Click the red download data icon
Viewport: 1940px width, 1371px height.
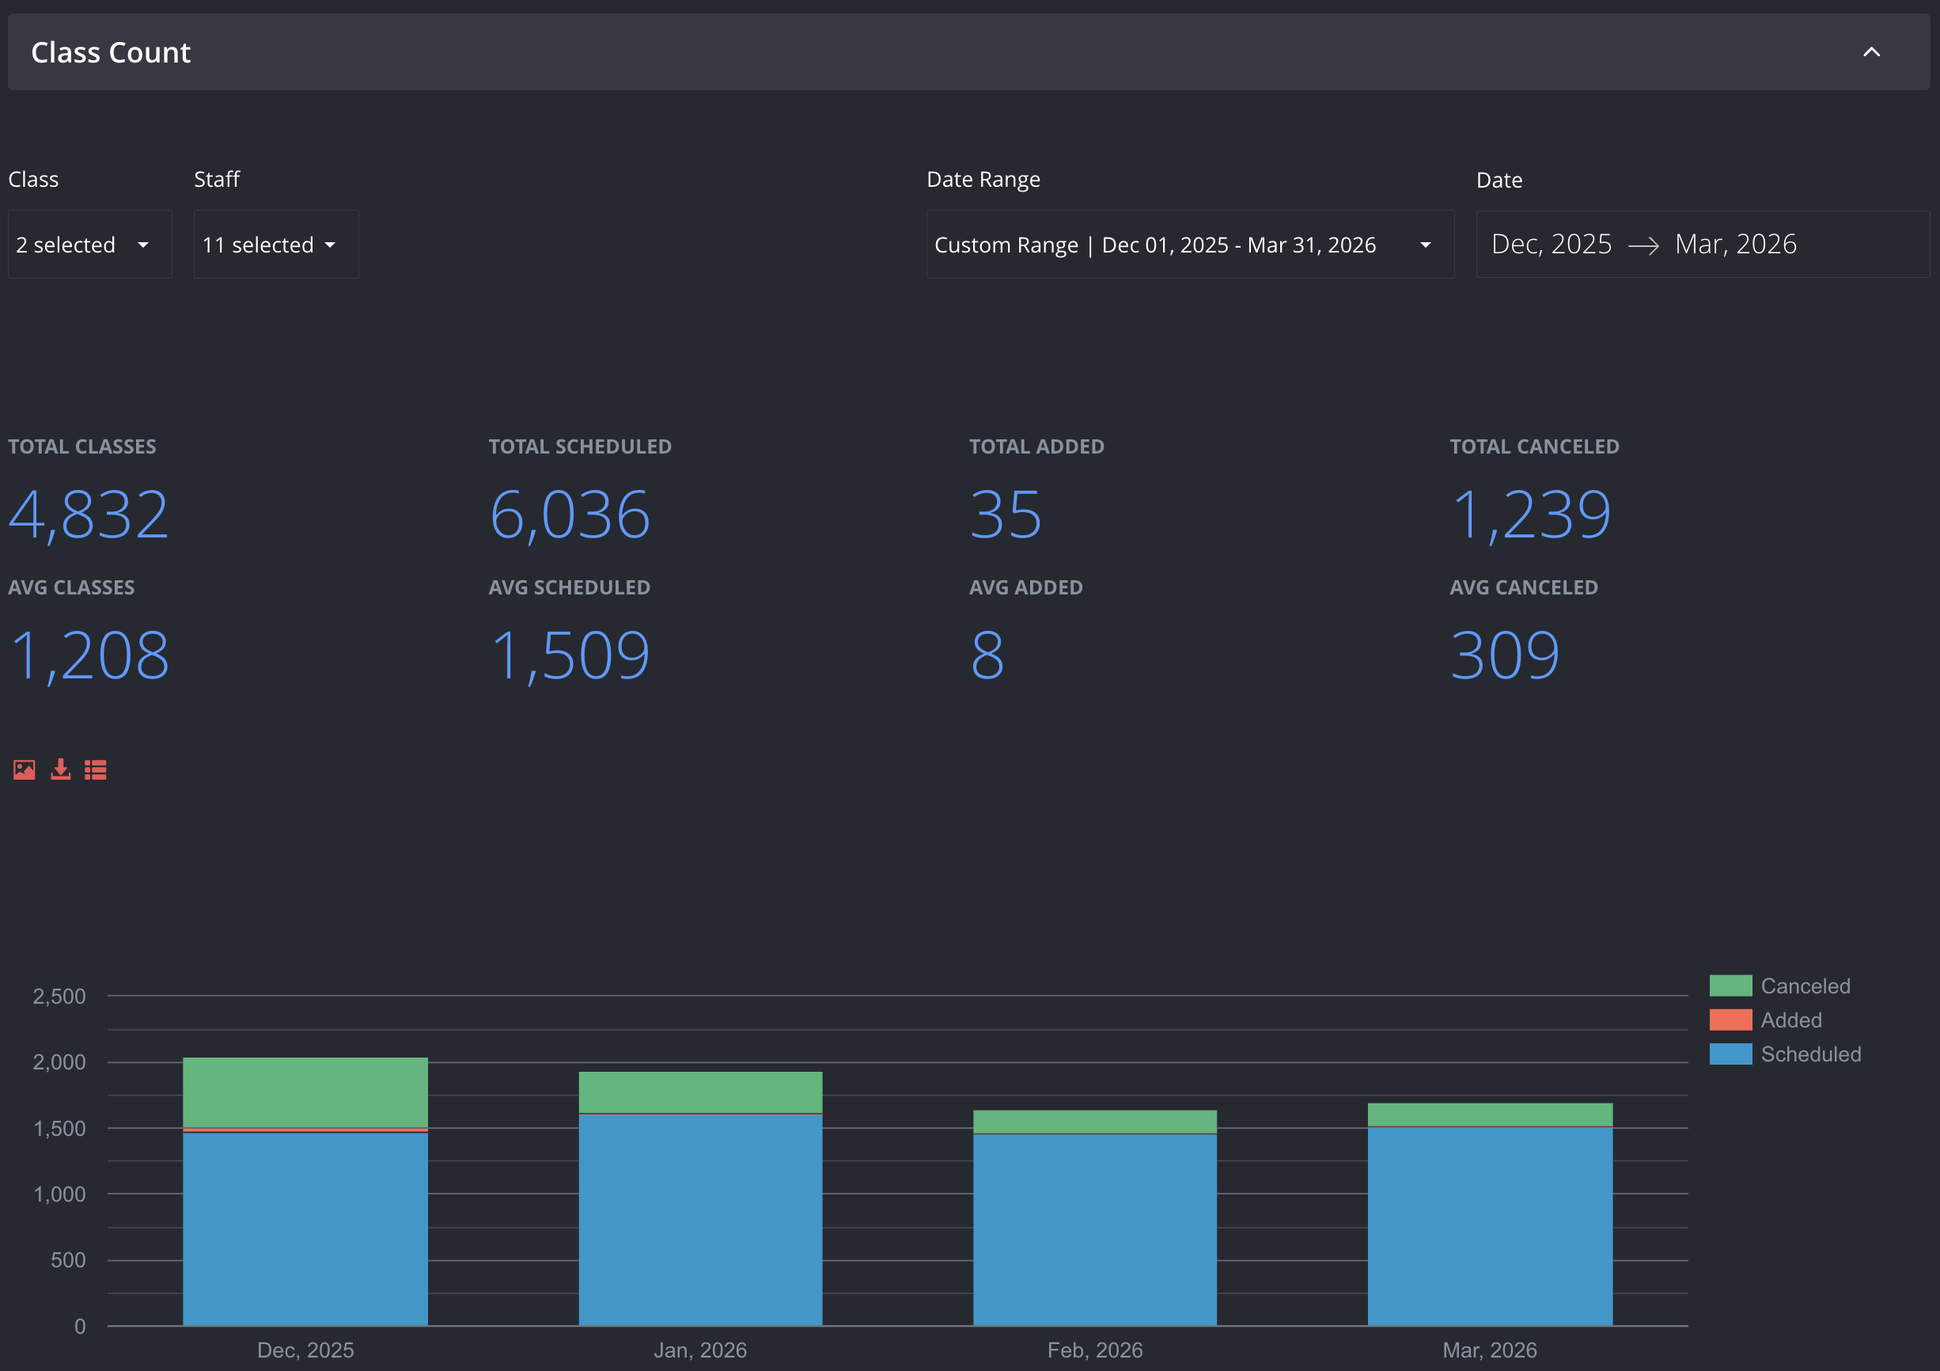point(61,769)
